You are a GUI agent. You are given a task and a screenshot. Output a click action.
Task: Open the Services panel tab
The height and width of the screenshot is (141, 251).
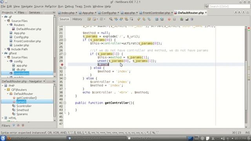tap(35, 12)
